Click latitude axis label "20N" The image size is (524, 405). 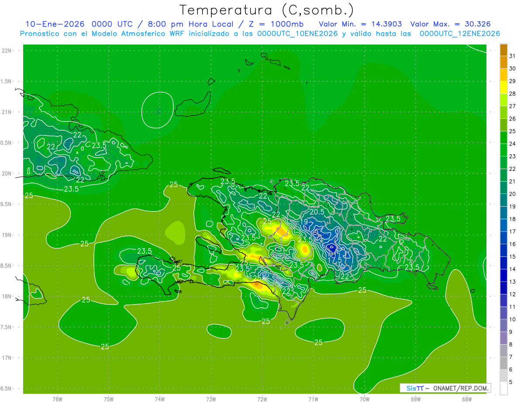pos(7,173)
